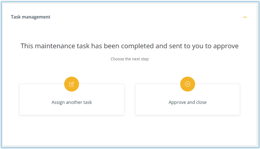Select the Assign another task card
The width and height of the screenshot is (260, 149).
[x=72, y=99]
